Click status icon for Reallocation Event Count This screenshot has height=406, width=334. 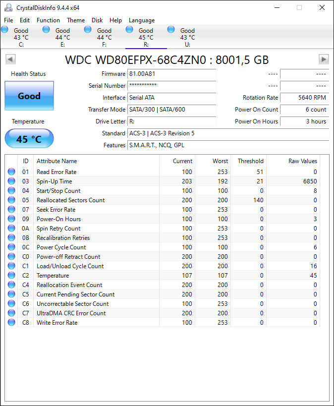click(x=11, y=285)
